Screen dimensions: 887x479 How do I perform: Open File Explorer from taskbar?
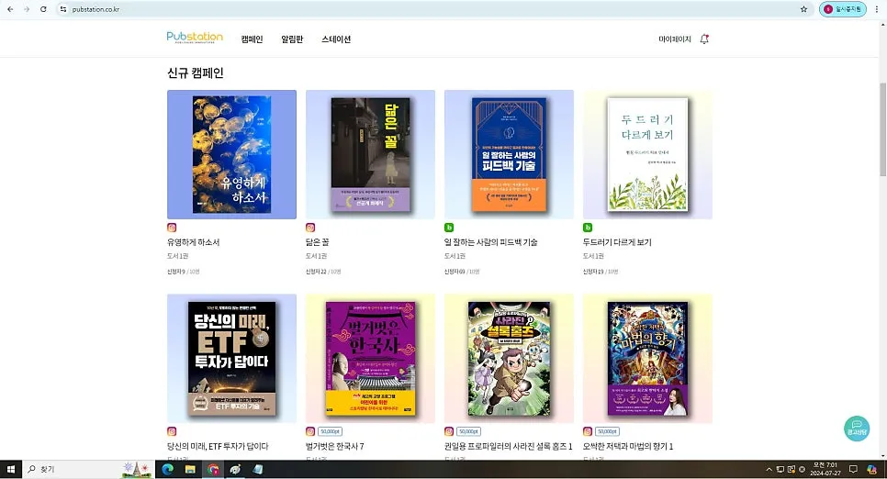(x=190, y=470)
